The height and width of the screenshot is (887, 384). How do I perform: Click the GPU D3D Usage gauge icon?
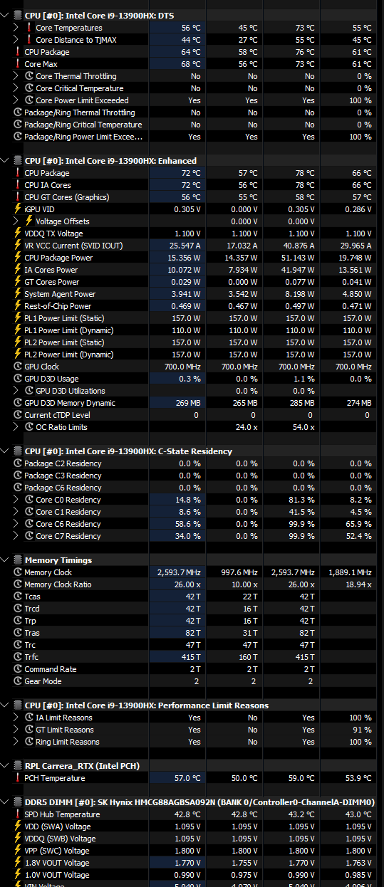(18, 379)
